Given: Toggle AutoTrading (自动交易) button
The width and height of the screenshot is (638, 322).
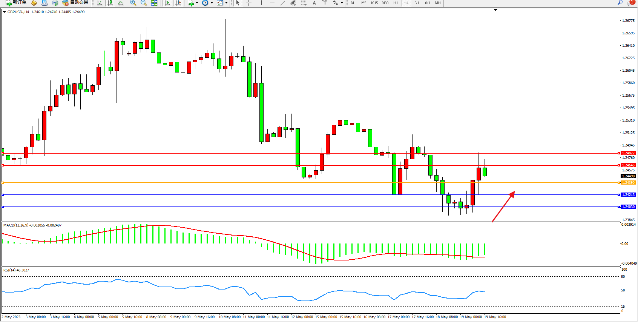Looking at the screenshot, I should pyautogui.click(x=75, y=3).
